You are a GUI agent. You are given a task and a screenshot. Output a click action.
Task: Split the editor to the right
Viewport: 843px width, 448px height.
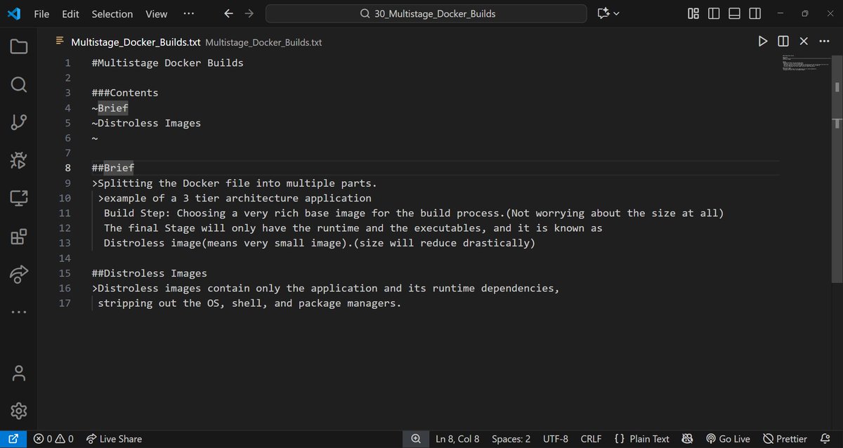coord(783,42)
